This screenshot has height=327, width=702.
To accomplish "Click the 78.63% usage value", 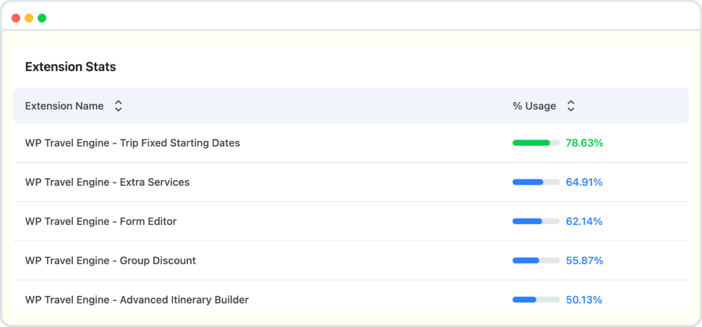I will [x=584, y=143].
